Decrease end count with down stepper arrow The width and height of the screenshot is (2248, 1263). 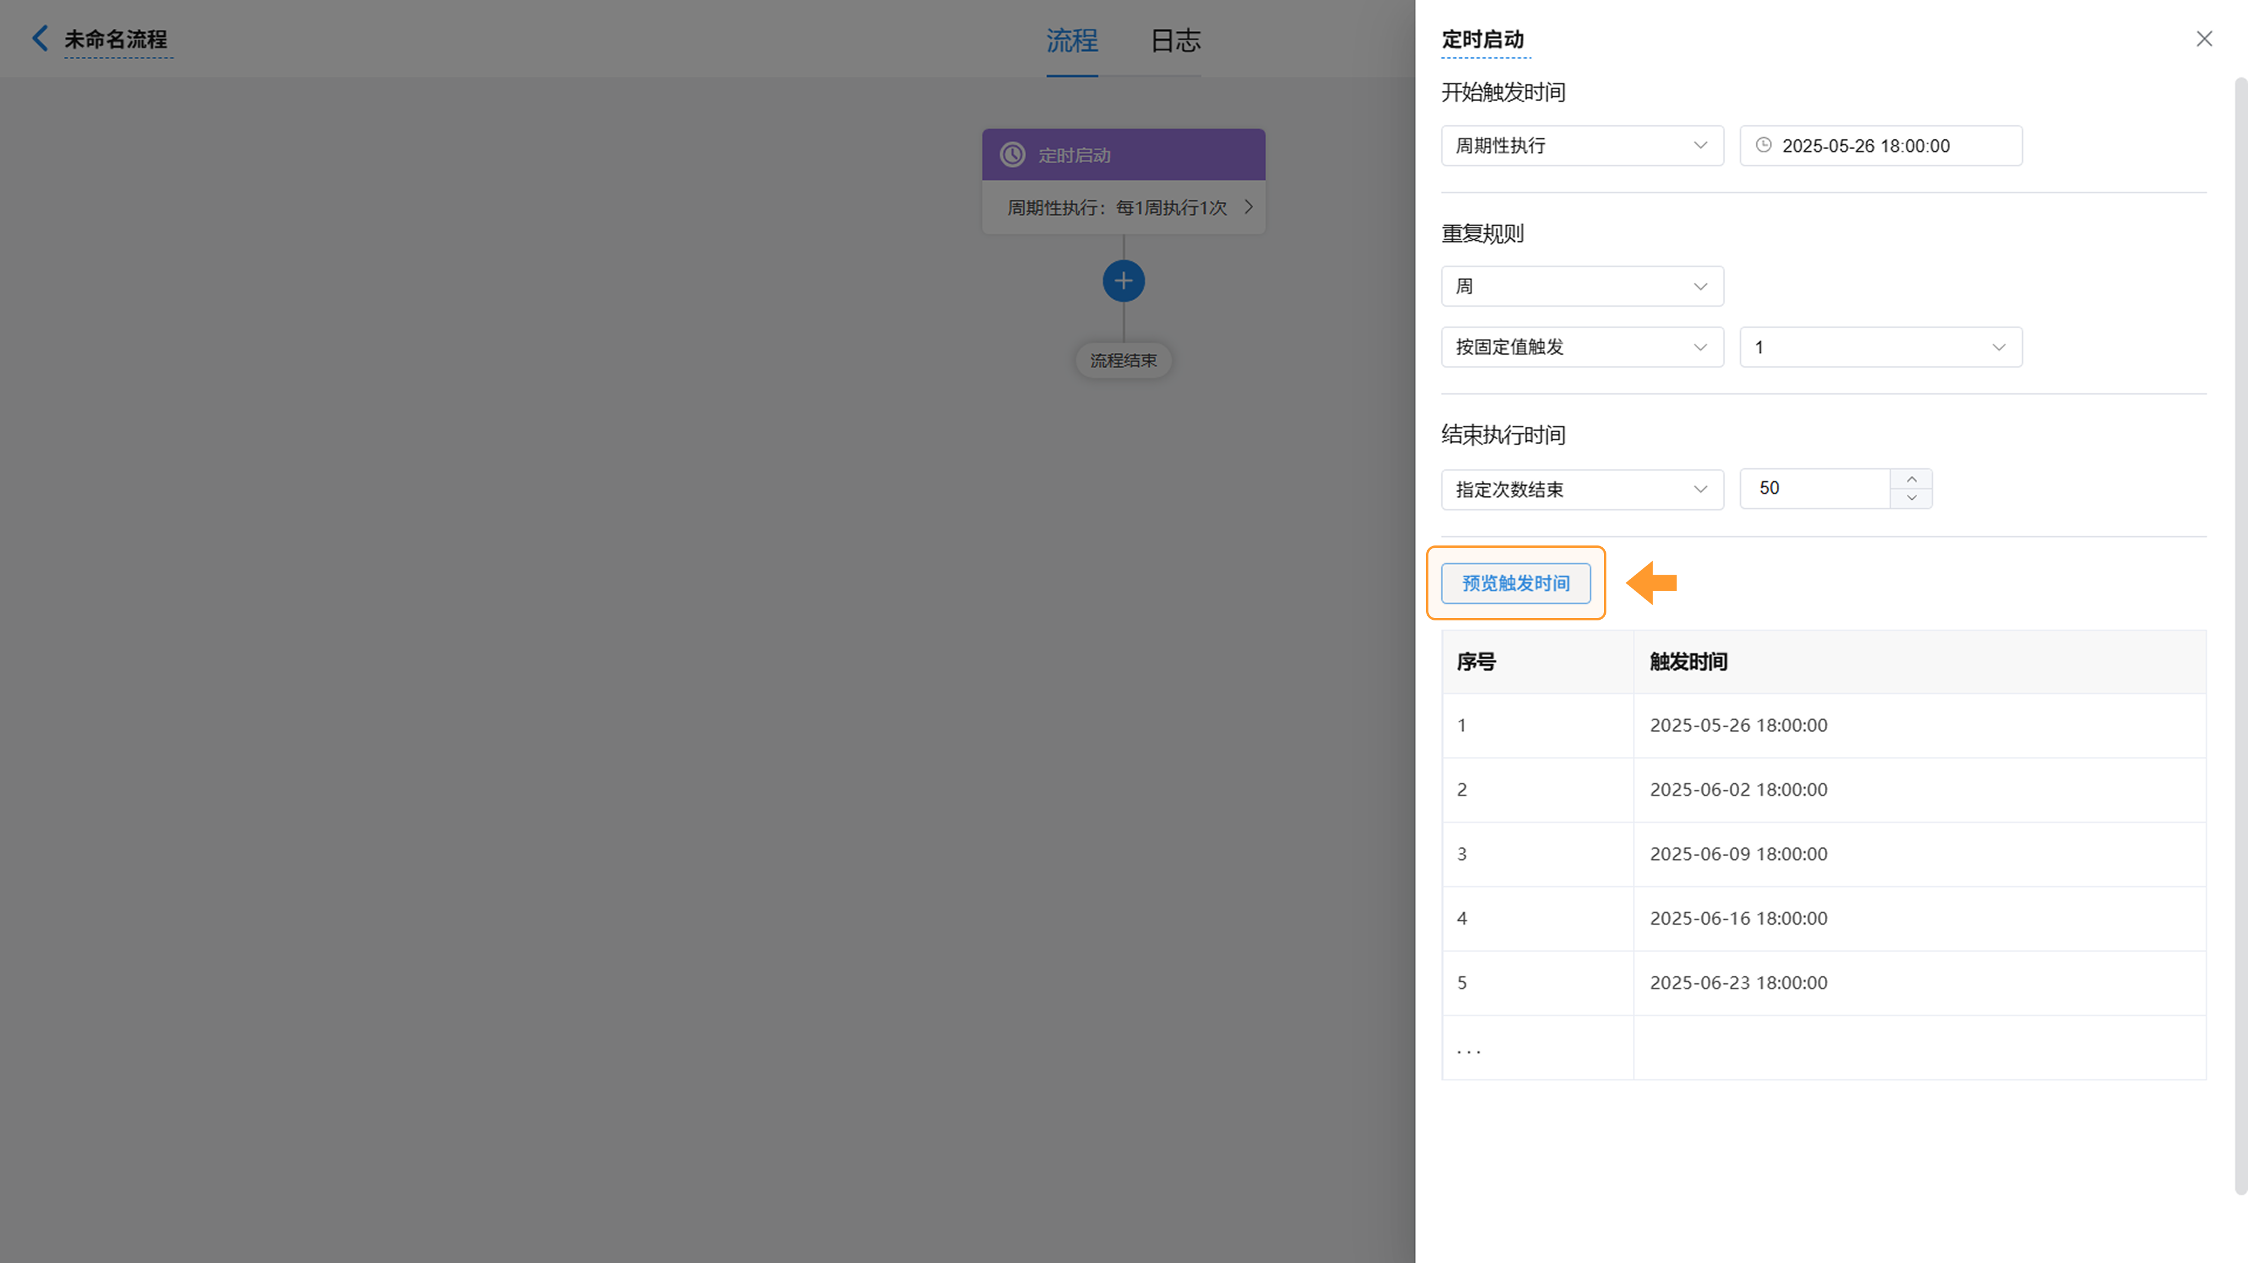(1911, 498)
